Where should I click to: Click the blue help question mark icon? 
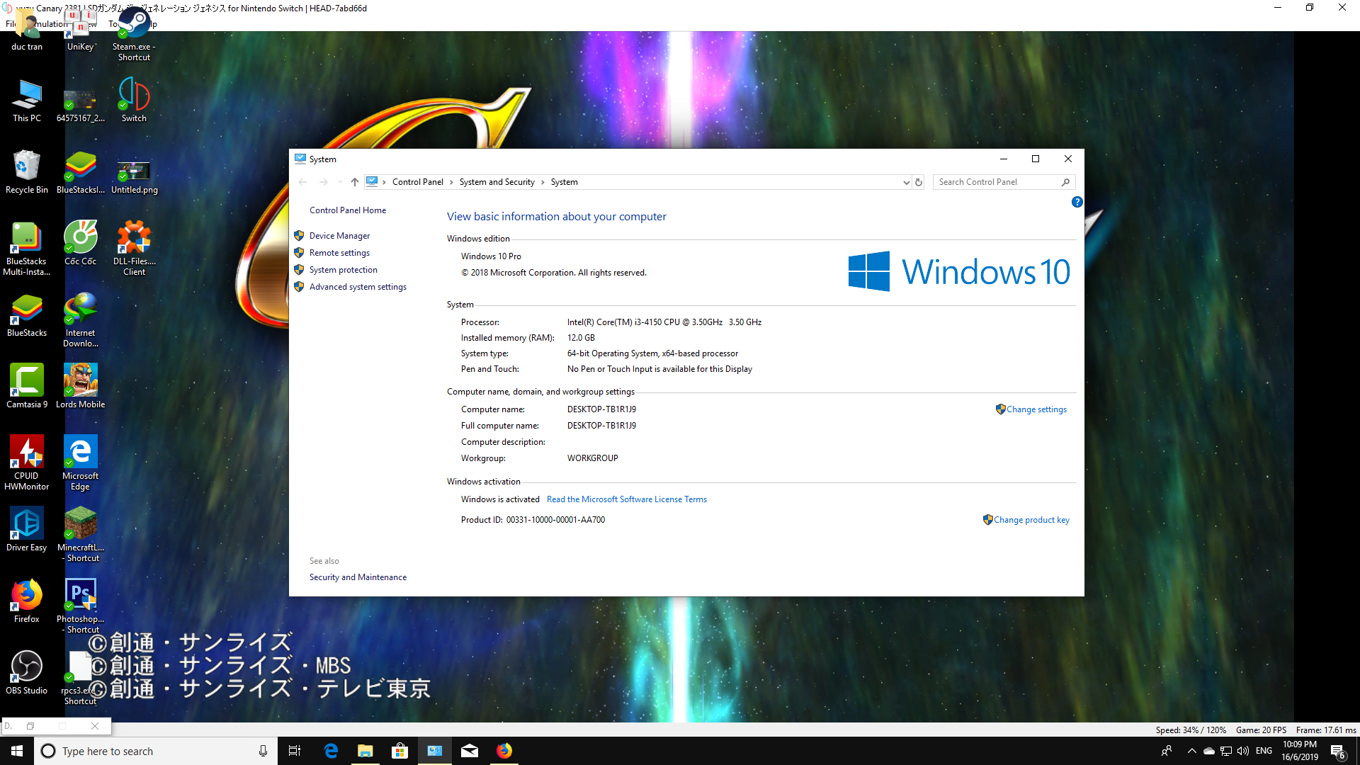pos(1077,202)
